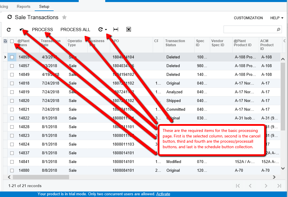Follow the Activate link

163,194
